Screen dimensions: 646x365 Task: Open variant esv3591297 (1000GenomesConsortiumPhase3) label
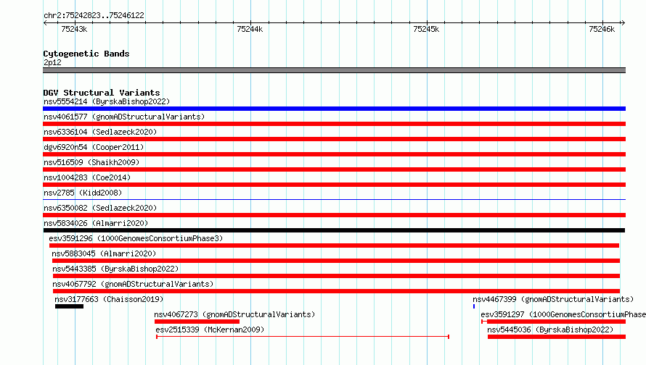tap(563, 314)
